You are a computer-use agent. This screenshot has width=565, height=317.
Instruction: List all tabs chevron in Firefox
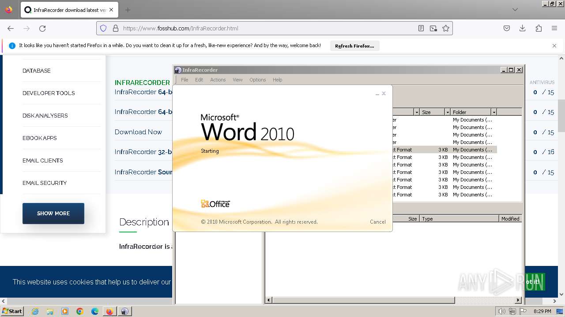click(515, 10)
